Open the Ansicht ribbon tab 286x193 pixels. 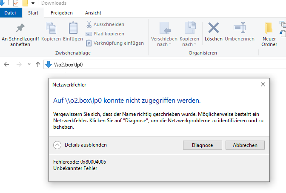coord(93,13)
